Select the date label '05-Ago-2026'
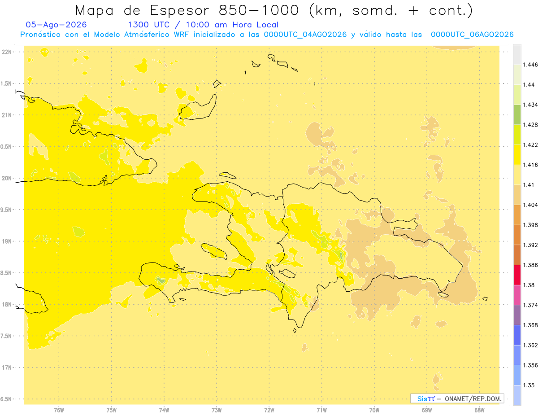The height and width of the screenshot is (416, 538). pos(56,25)
